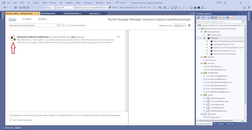Switch to the Git Changes tab
Viewport: 252px width, 130px height.
pyautogui.click(x=218, y=124)
